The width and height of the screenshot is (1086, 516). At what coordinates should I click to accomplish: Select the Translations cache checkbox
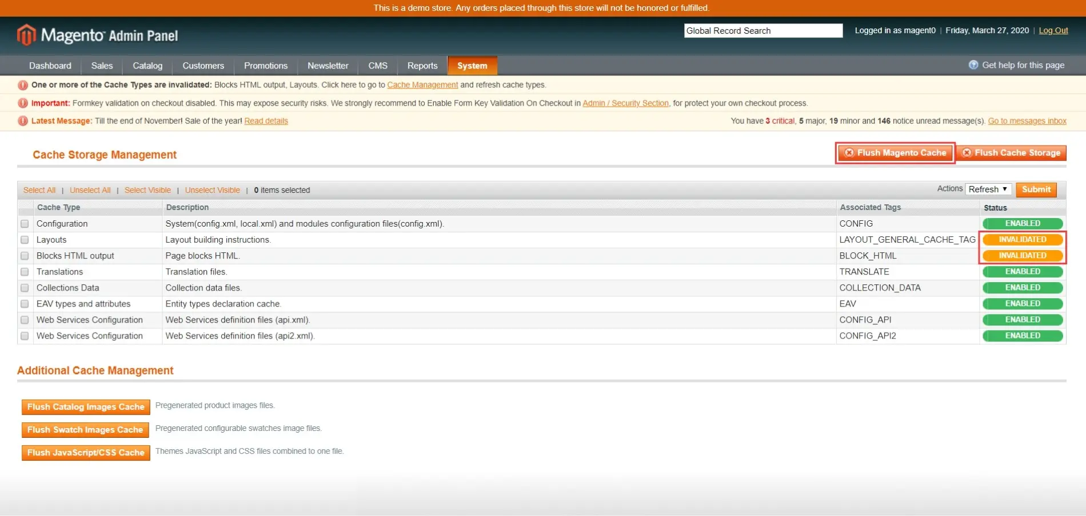click(x=25, y=272)
